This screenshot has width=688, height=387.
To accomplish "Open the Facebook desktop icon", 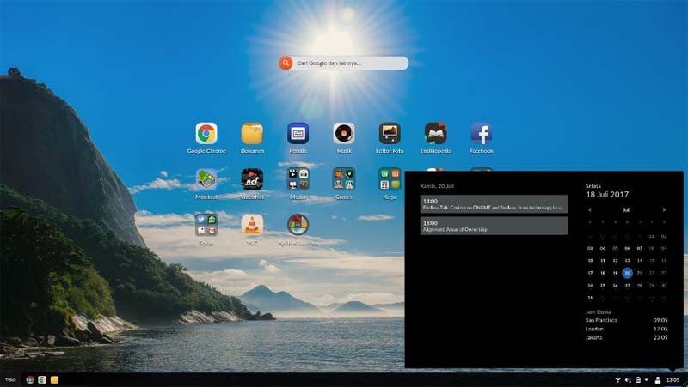I will [481, 134].
